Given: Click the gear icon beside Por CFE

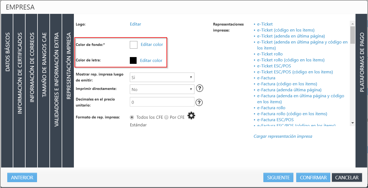Looking at the screenshot, I should pyautogui.click(x=191, y=116).
